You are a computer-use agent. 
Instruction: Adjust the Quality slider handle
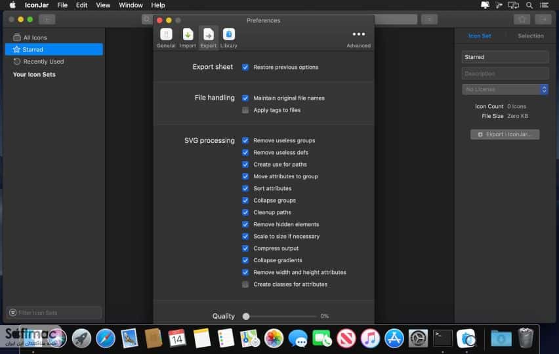(x=246, y=316)
